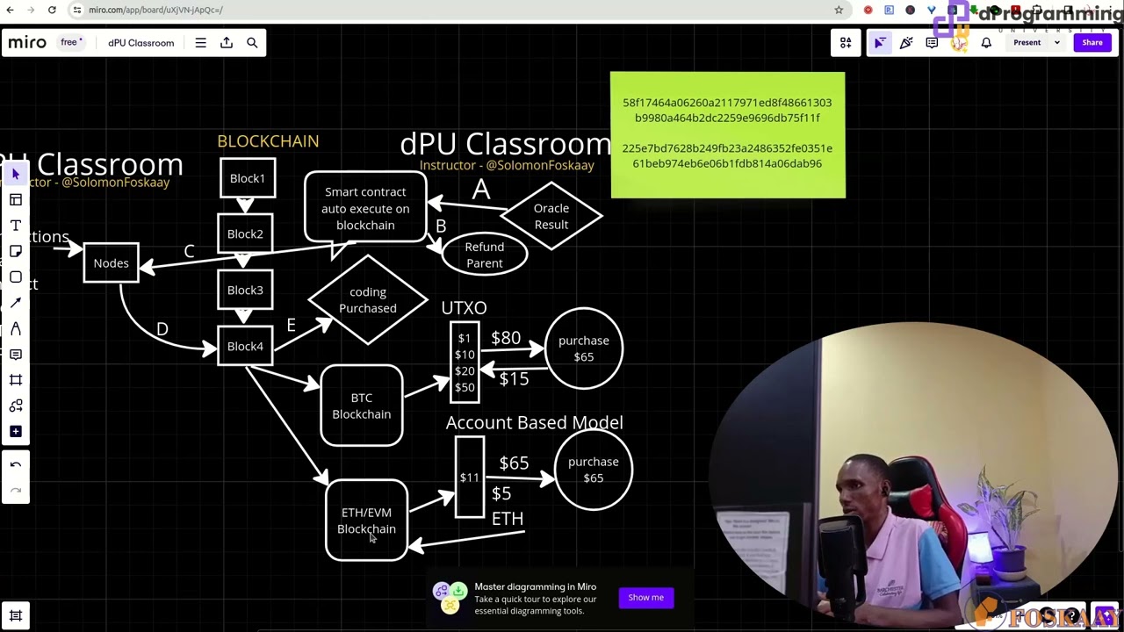Select the Comment tool
The height and width of the screenshot is (632, 1124).
click(16, 355)
